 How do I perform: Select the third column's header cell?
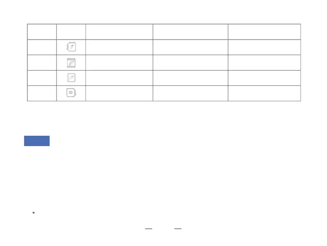tap(119, 32)
